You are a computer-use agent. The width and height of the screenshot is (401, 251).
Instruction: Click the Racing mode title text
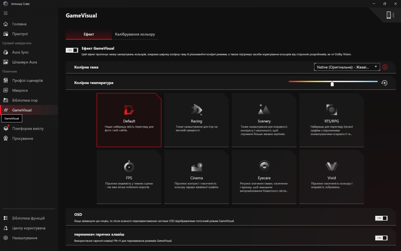click(196, 121)
